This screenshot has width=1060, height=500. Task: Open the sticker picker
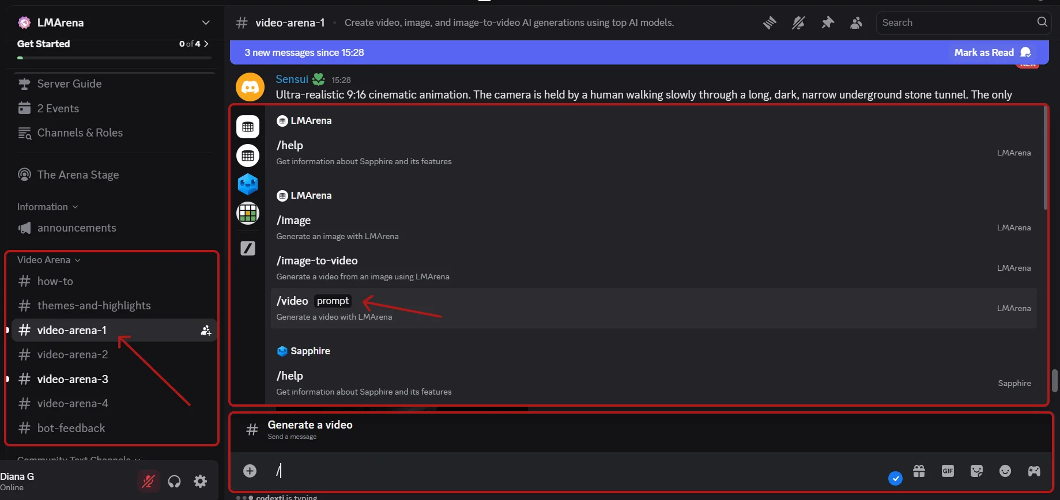click(x=976, y=471)
